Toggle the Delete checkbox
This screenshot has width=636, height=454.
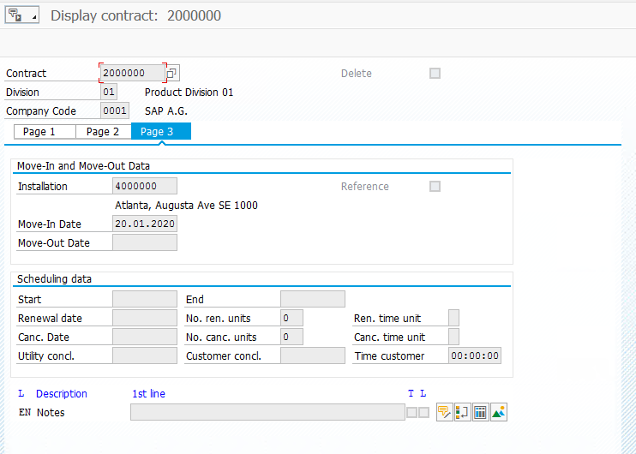[x=435, y=74]
